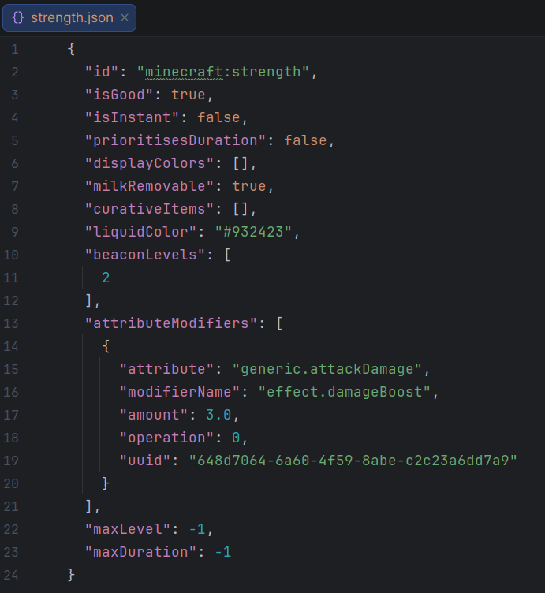Click the JSON file icon on the tab
The width and height of the screenshot is (545, 593).
coord(18,17)
